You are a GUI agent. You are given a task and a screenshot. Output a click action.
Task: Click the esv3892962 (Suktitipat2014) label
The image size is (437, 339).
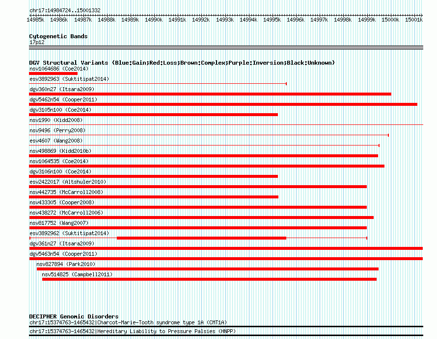point(69,233)
